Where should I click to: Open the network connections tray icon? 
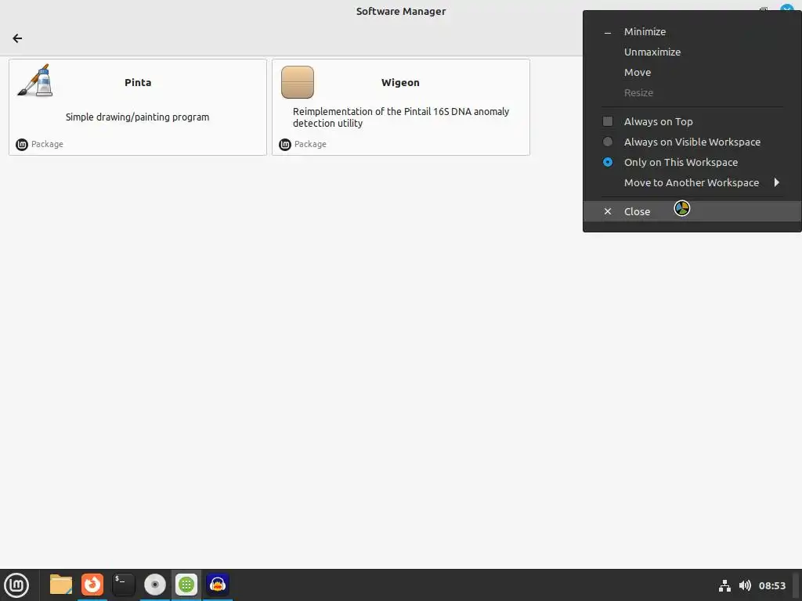[724, 585]
